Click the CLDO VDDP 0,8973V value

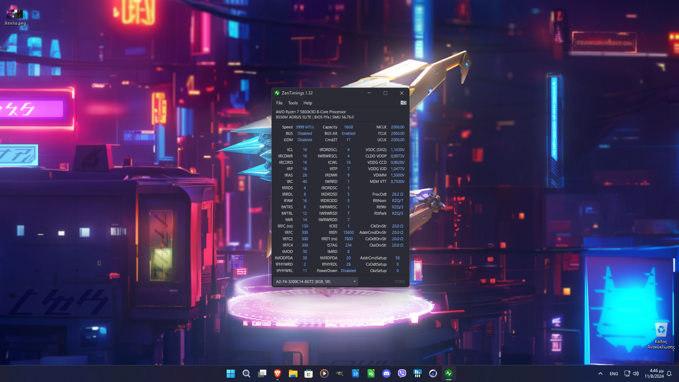[x=398, y=156]
